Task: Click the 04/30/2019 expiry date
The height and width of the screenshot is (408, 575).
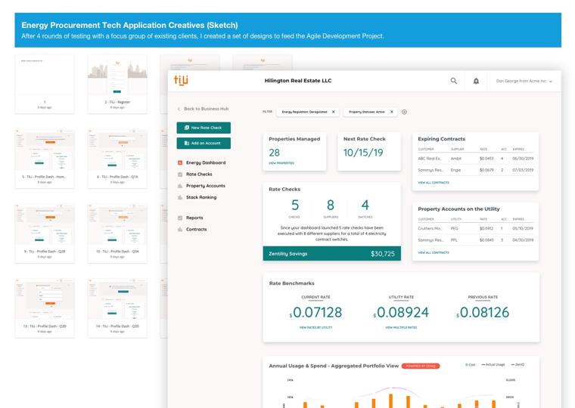Action: (x=523, y=240)
